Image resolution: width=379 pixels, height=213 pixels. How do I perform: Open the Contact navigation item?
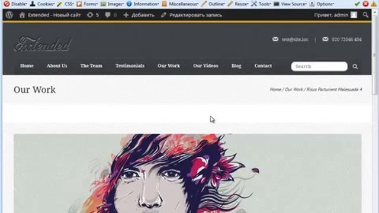point(263,66)
